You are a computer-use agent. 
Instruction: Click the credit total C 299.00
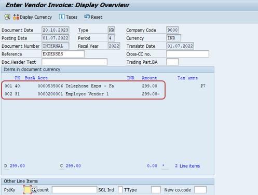pos(71,166)
